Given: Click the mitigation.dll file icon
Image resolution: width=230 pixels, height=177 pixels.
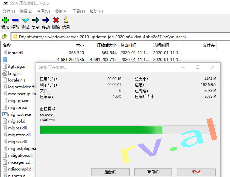Looking at the screenshot, I should click(x=5, y=155).
